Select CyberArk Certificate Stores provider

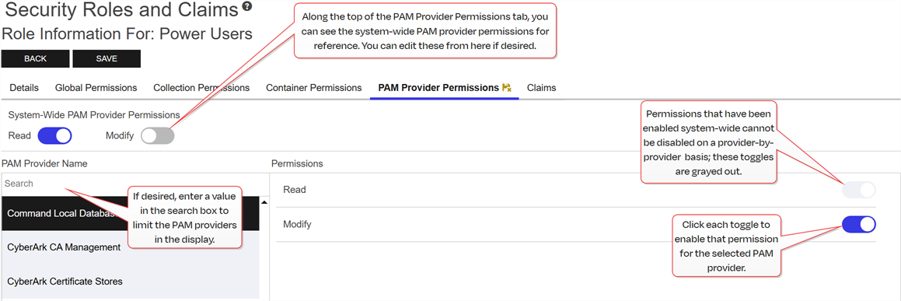[131, 282]
